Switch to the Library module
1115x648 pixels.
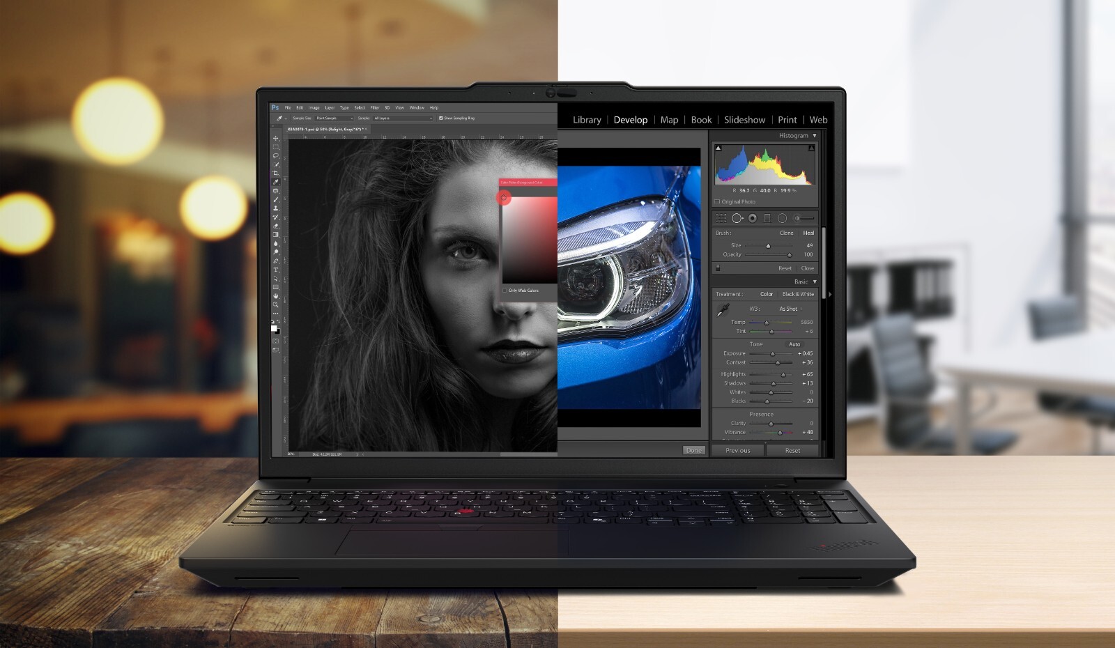587,120
